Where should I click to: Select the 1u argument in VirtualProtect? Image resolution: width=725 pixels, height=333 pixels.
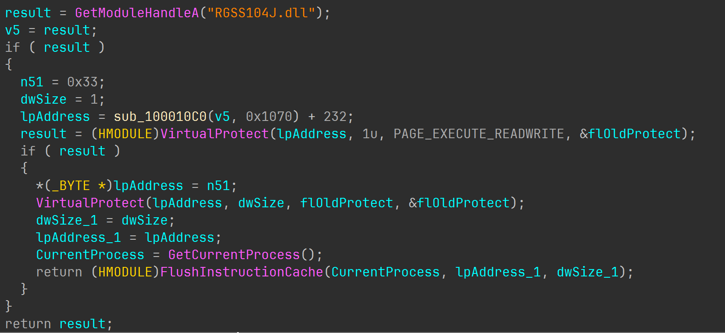(370, 134)
